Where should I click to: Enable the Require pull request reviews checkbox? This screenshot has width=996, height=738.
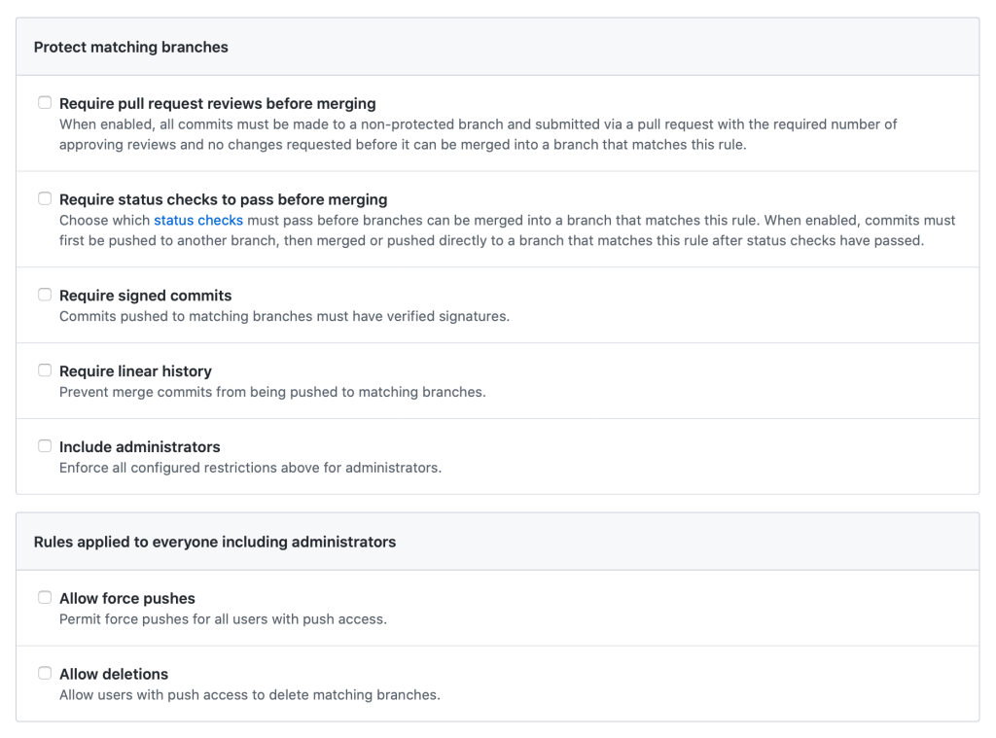45,103
